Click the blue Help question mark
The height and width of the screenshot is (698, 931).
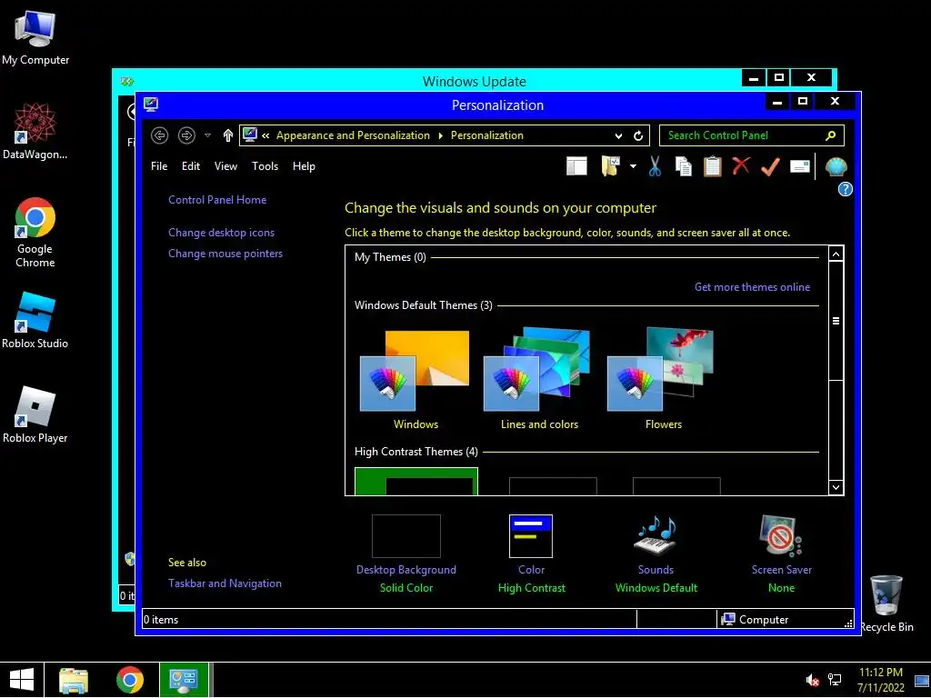(x=845, y=189)
